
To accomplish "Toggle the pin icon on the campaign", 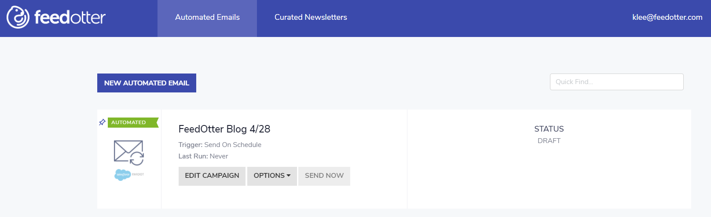I will click(102, 122).
